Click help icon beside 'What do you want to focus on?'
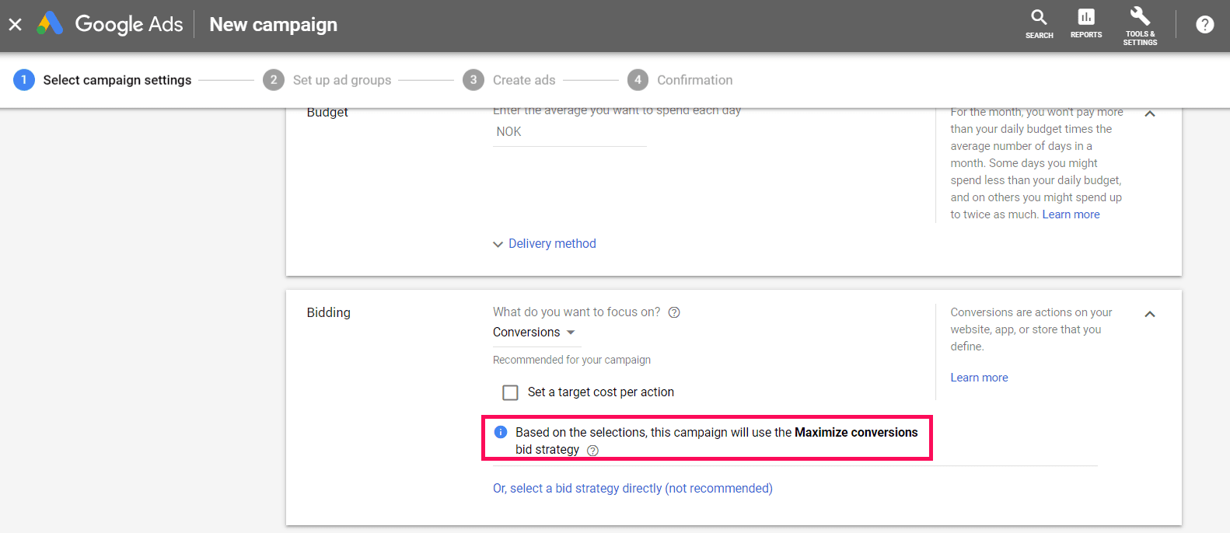1230x533 pixels. [674, 312]
